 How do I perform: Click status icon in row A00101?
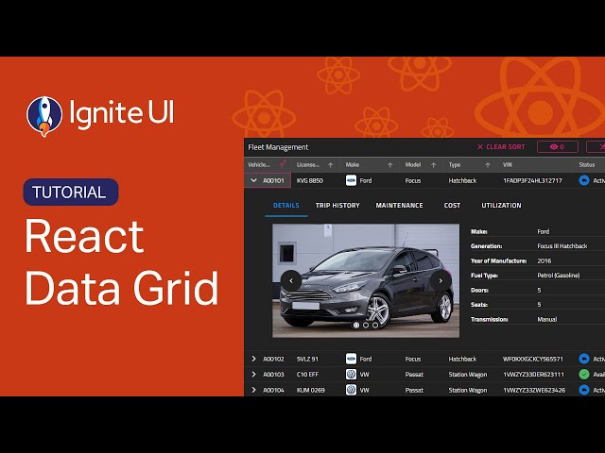pyautogui.click(x=584, y=180)
